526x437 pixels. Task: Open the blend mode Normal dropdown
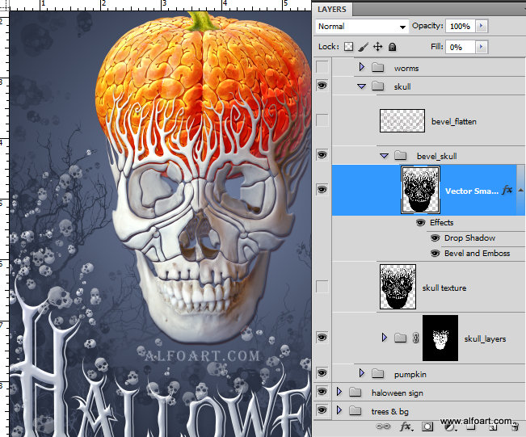[x=361, y=27]
